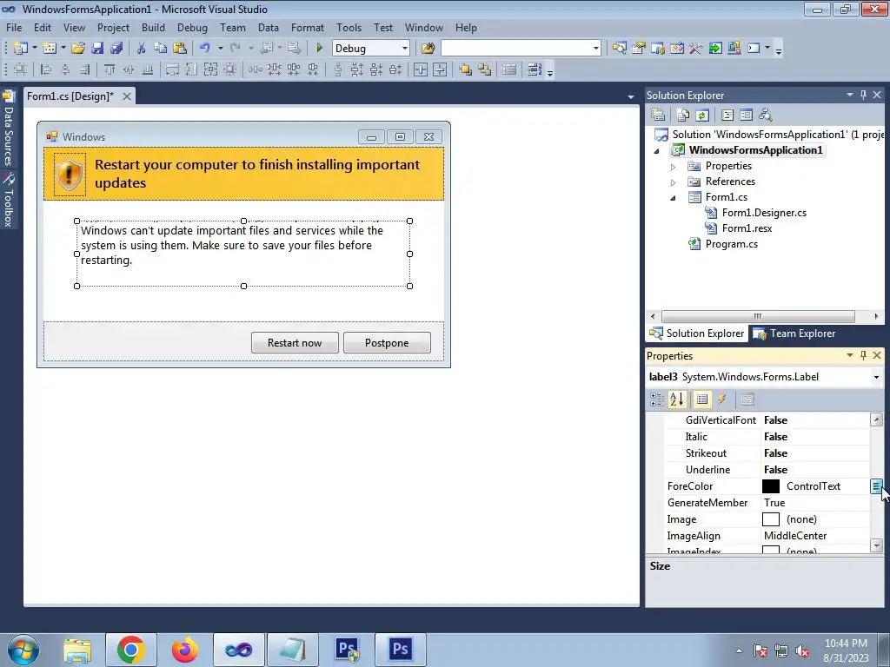Click View Class Diagram in Solution Explorer

(766, 116)
